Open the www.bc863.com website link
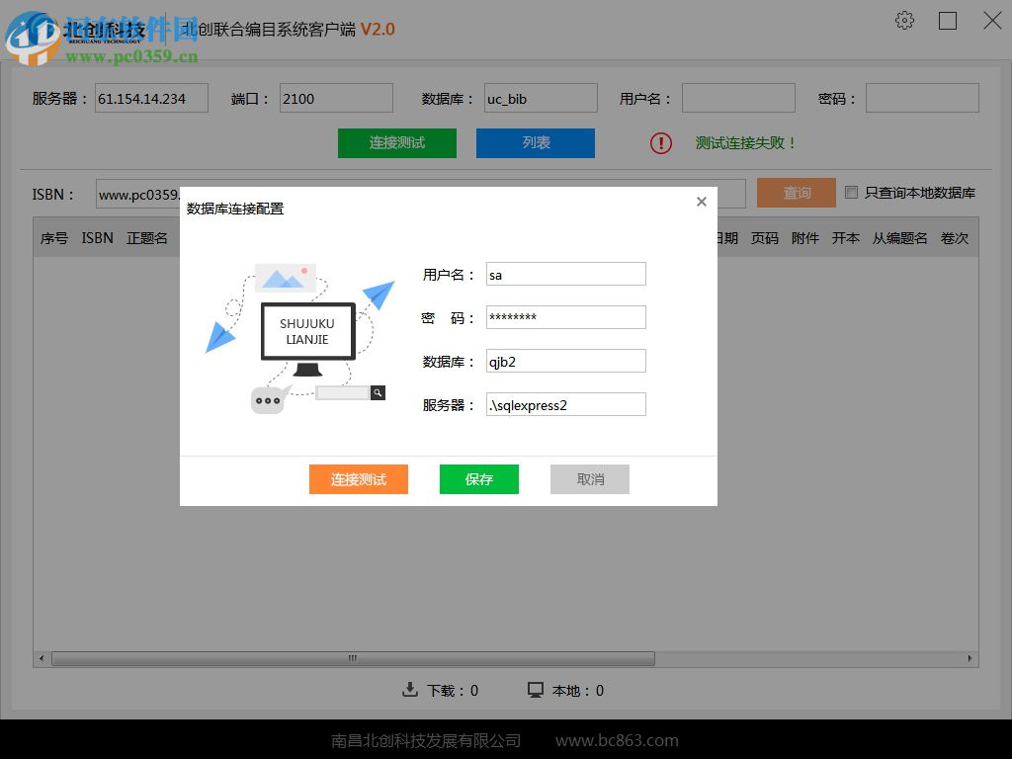 [x=617, y=739]
